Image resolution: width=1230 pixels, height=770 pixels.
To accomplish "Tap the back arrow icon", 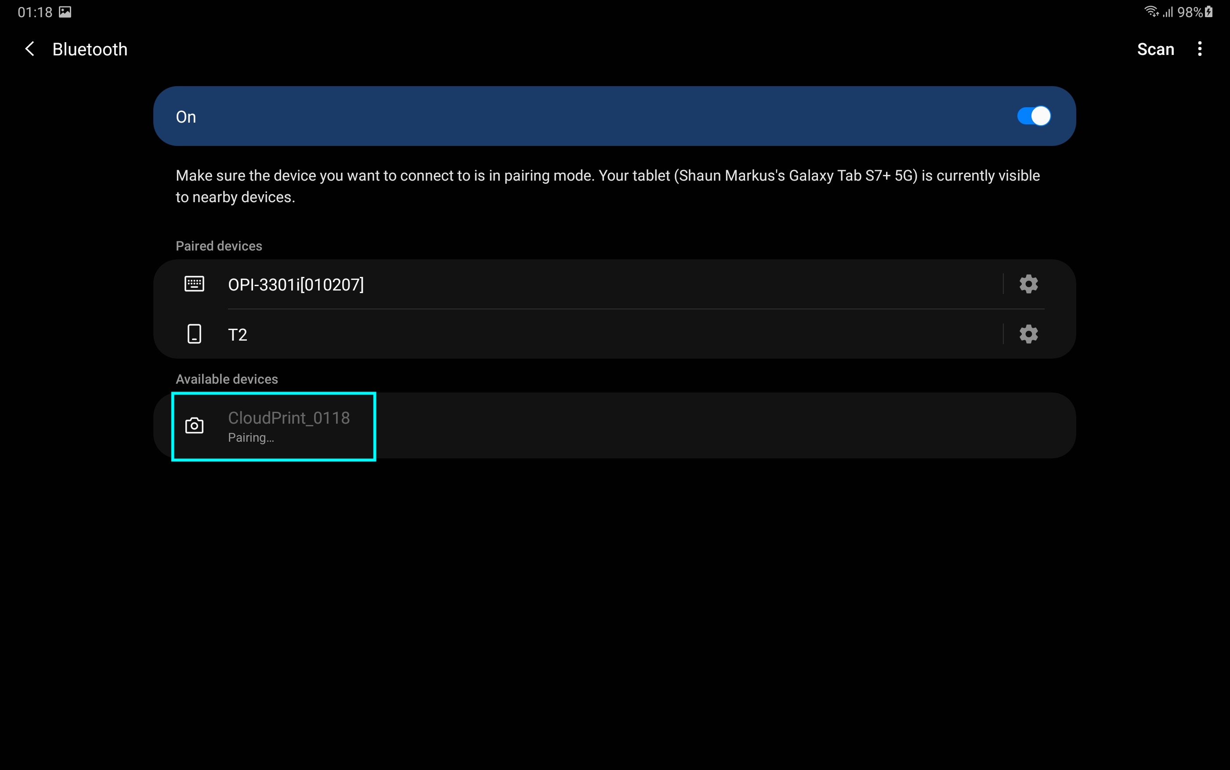I will tap(30, 49).
